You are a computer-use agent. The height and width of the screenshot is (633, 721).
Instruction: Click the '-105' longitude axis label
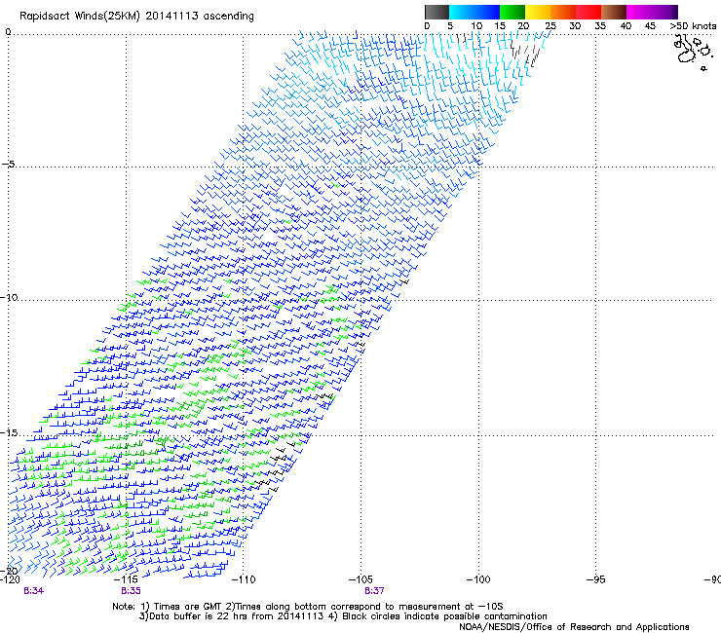[360, 579]
